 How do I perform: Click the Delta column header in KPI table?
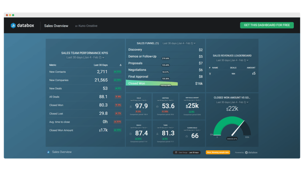[x=121, y=65]
